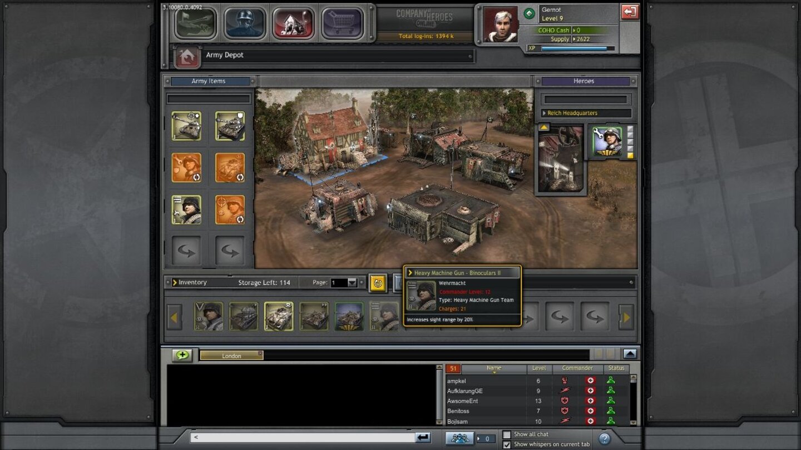Toggle Show whispers on current tab checkbox
The height and width of the screenshot is (450, 801).
coord(507,444)
